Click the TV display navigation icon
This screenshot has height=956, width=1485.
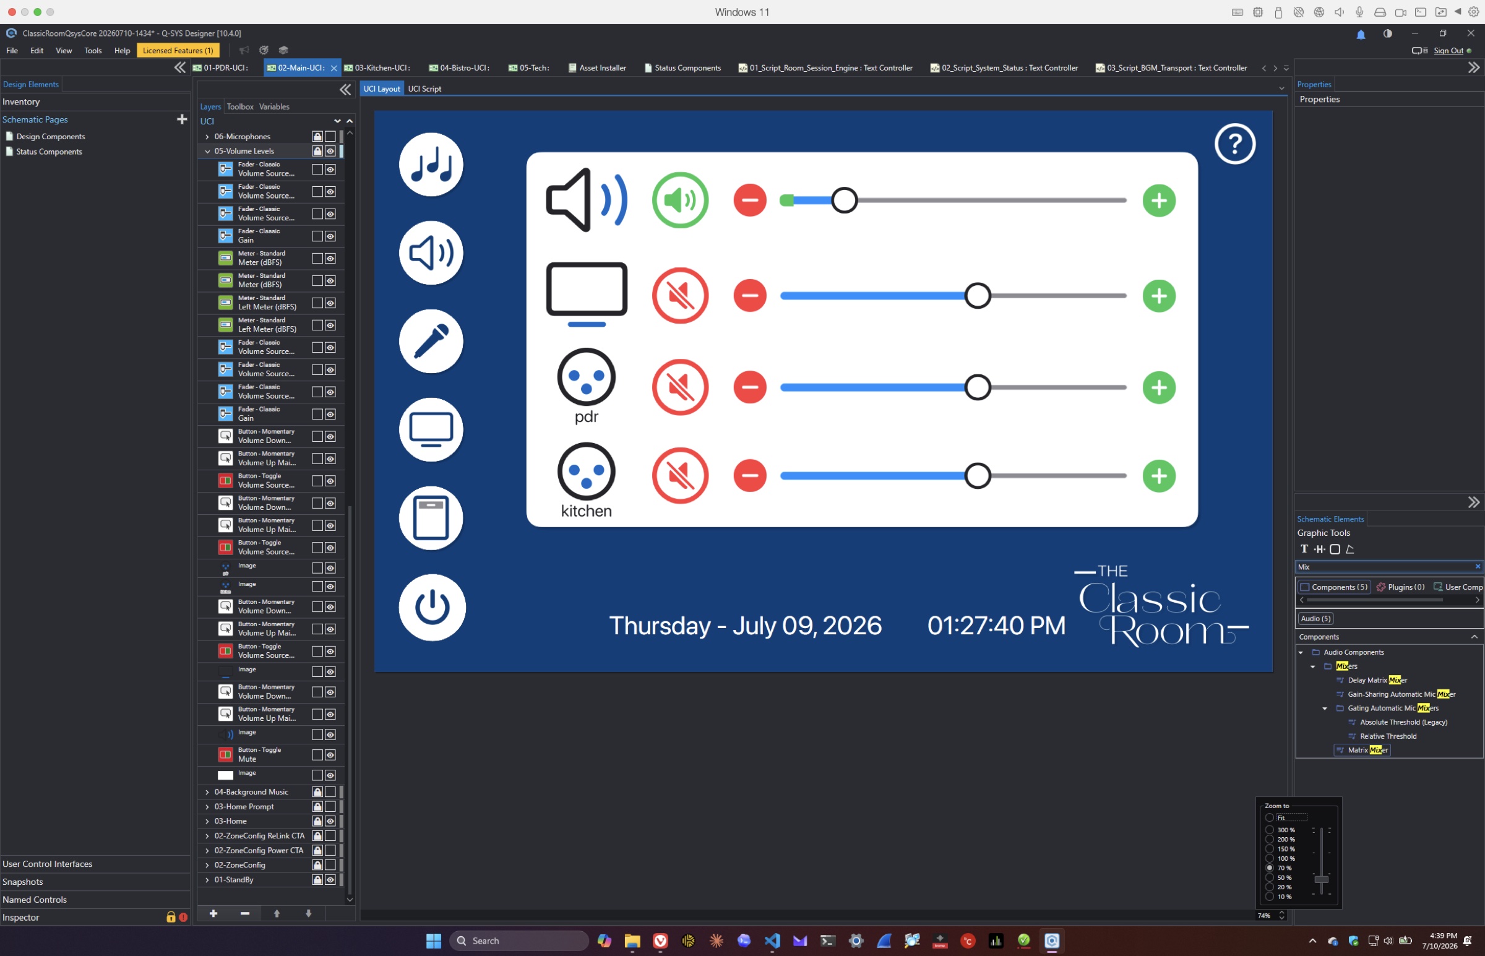[x=431, y=429]
